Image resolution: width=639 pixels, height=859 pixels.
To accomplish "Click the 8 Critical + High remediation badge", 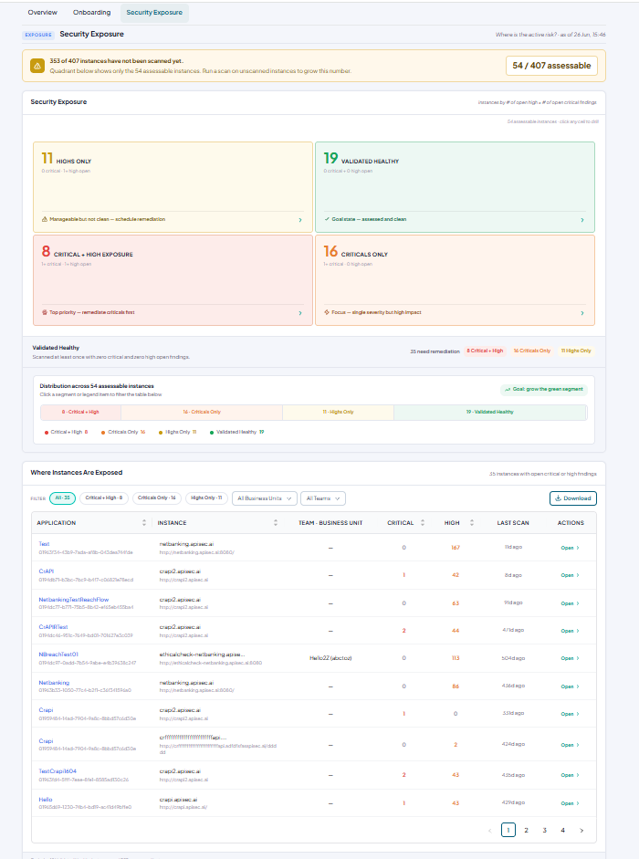I will (x=485, y=351).
